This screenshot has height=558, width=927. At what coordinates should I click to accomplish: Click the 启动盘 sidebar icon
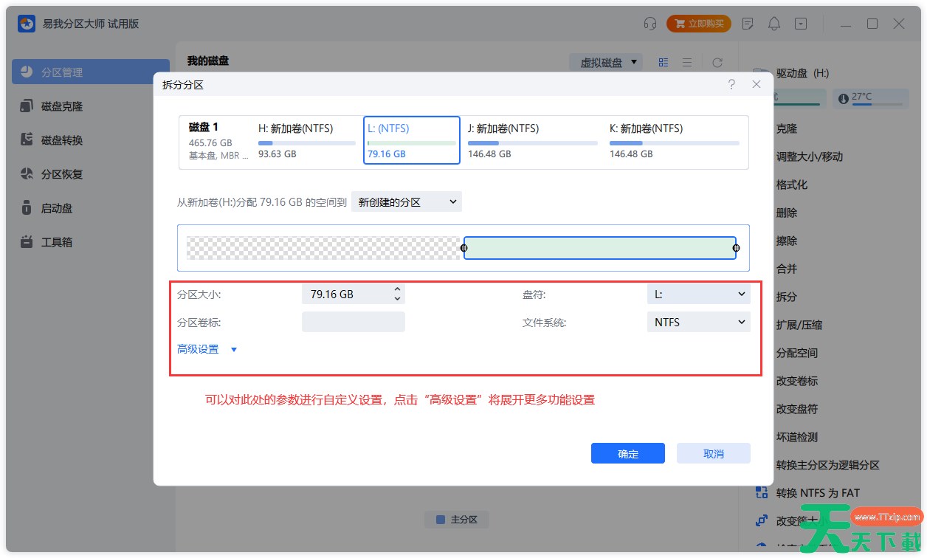click(27, 208)
